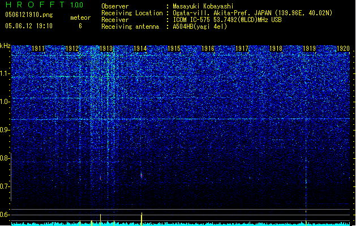Viewport: 356px width, 226px height.
Task: Click the 1.0 kHz axis label
Action: point(6,102)
